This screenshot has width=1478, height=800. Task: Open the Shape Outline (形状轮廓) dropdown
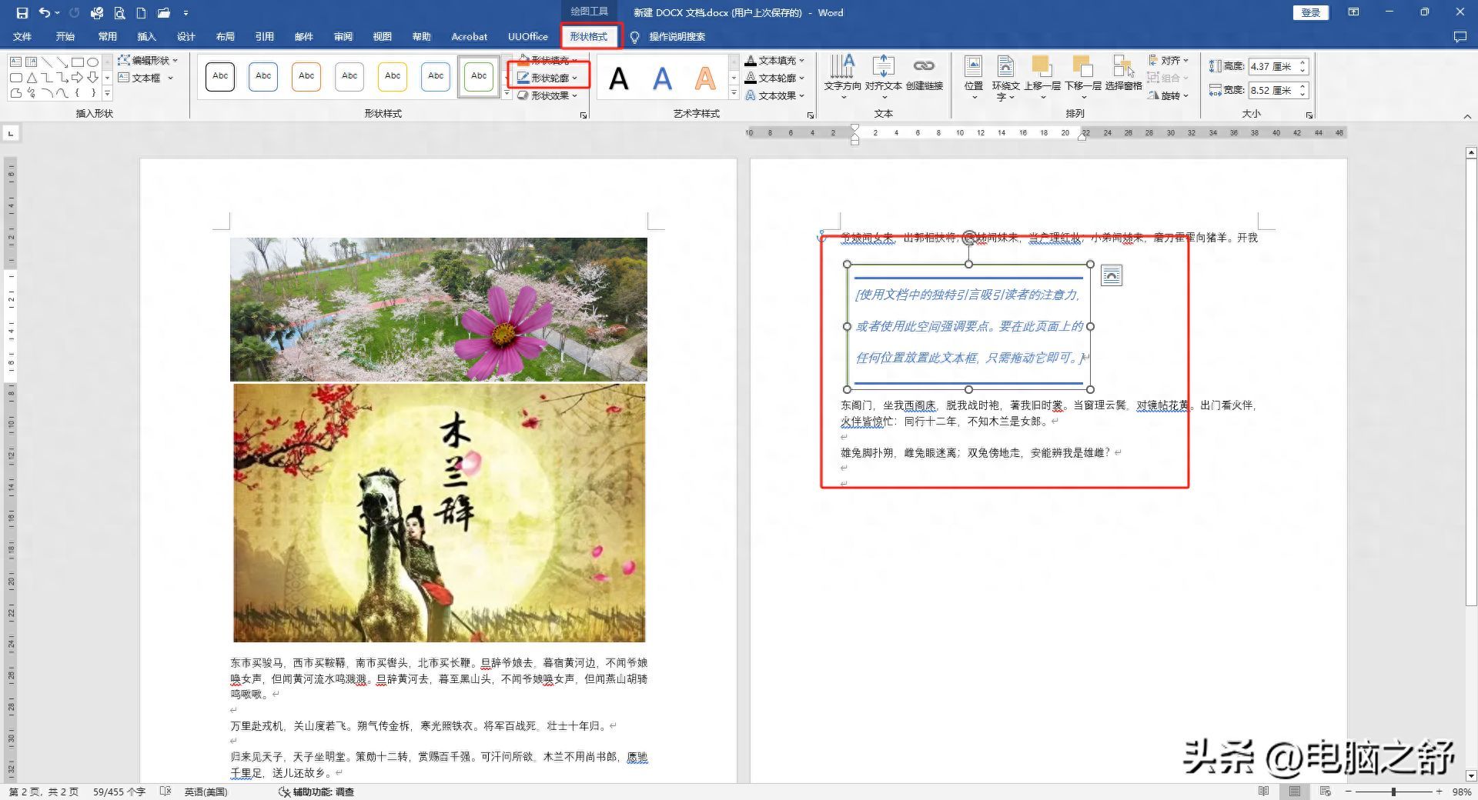click(547, 78)
